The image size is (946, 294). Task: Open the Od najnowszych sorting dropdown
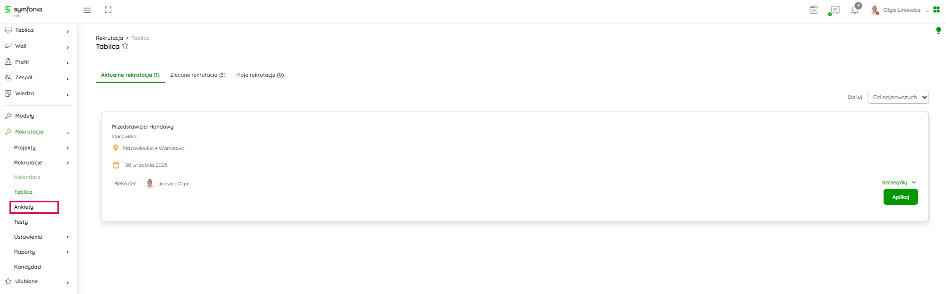(898, 97)
